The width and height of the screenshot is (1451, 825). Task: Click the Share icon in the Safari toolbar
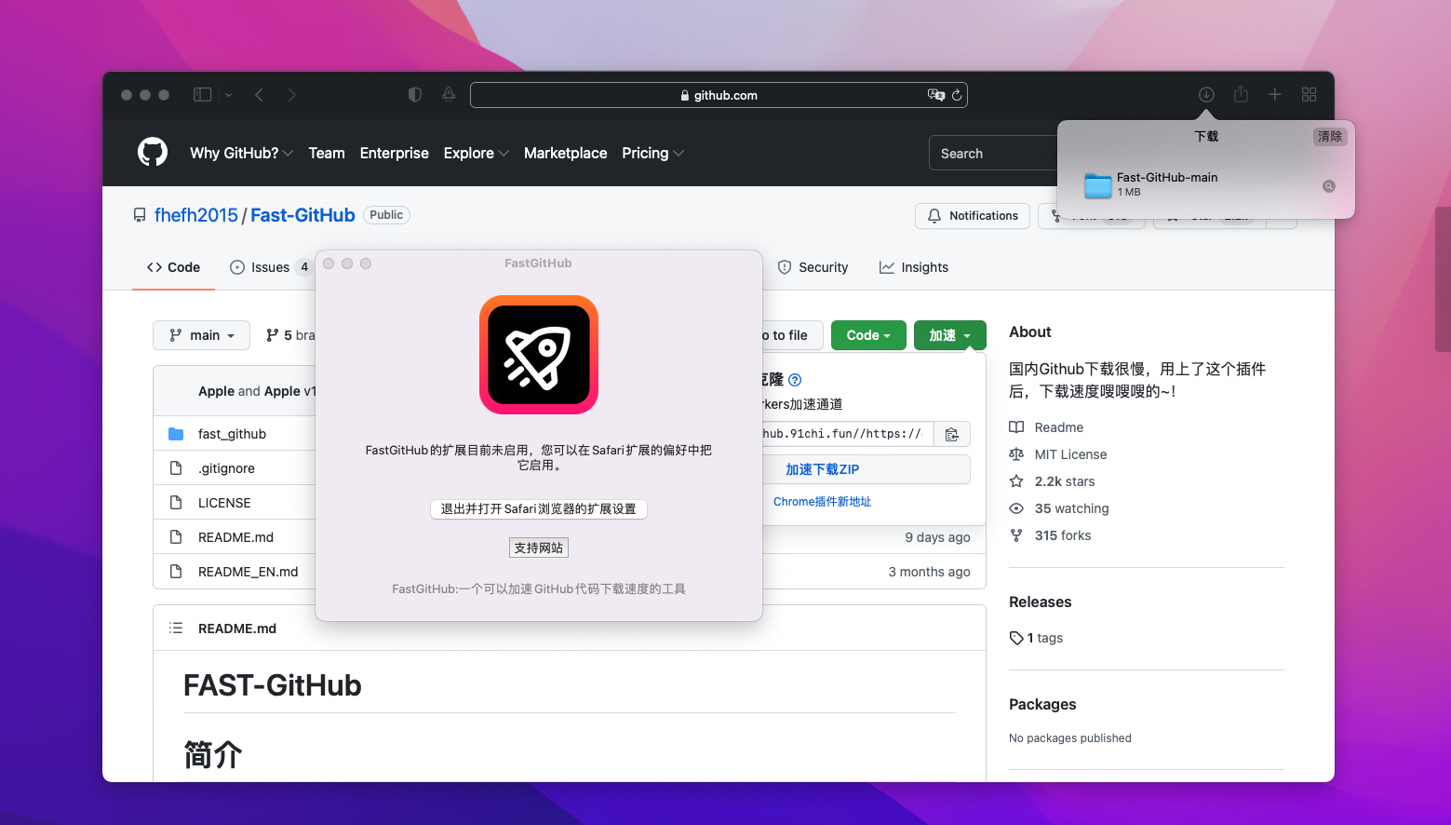click(1241, 94)
